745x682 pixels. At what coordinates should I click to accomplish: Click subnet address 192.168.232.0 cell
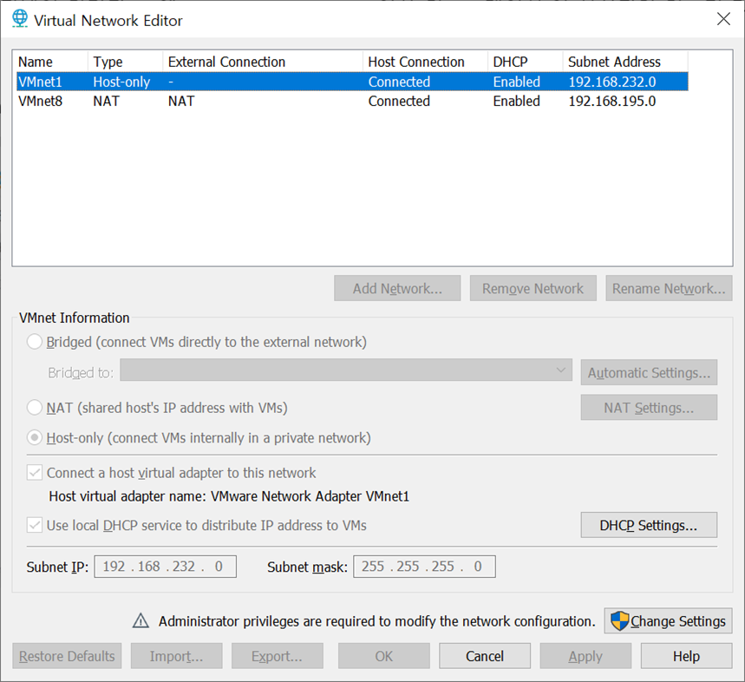612,82
